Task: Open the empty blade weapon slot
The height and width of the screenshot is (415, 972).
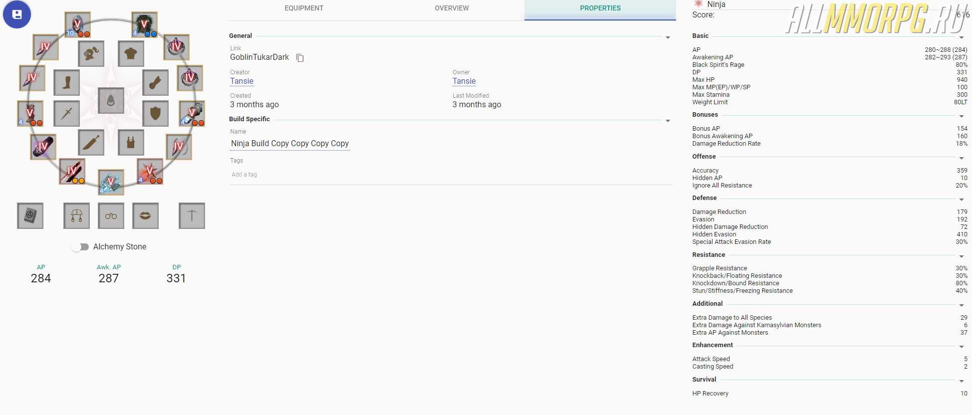Action: [x=91, y=143]
